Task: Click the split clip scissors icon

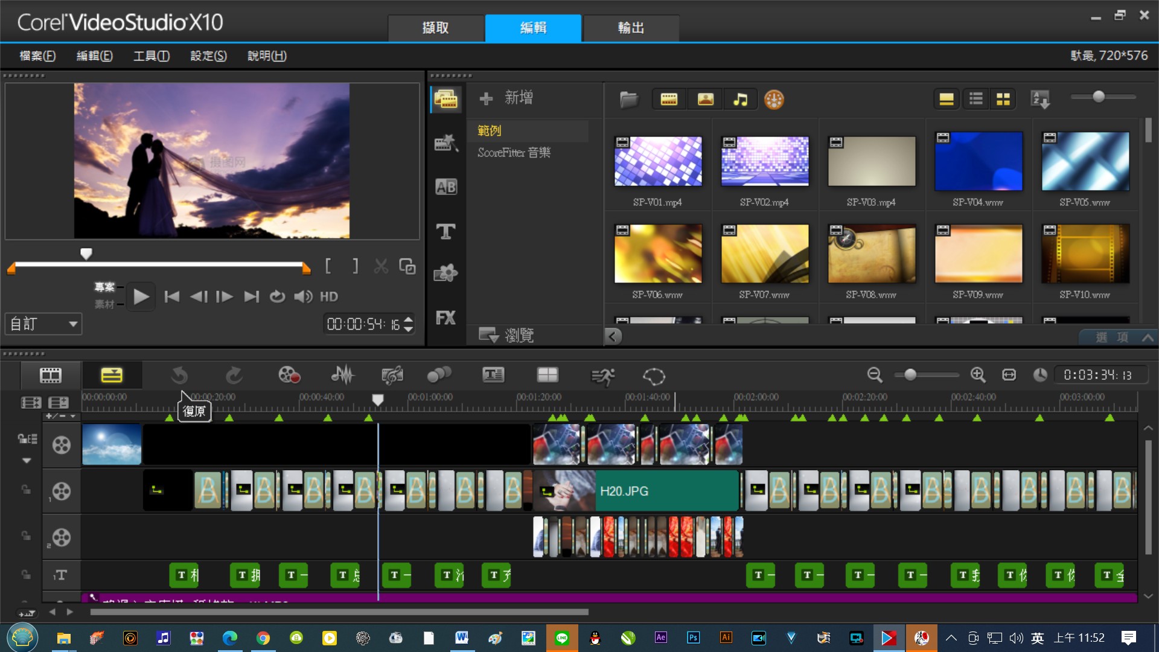Action: 381,266
